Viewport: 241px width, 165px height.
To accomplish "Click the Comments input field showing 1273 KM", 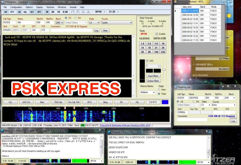I will click(72, 30).
